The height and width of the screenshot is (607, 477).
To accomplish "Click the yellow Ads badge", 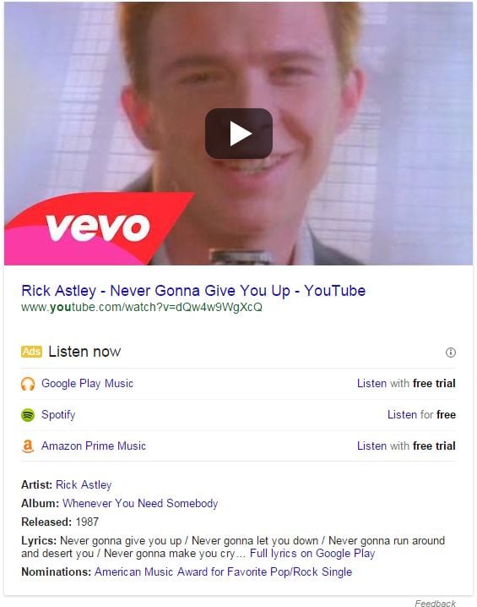I will tap(31, 352).
